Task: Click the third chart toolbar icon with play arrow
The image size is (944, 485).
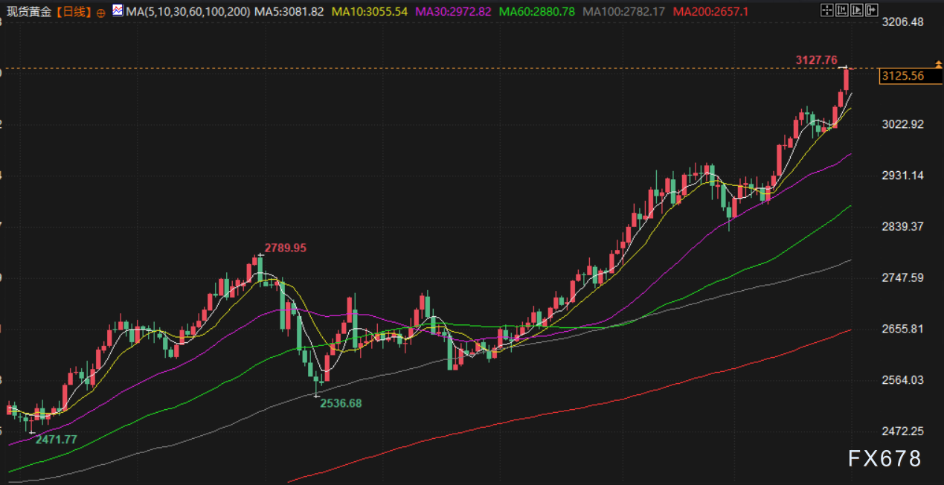Action: point(856,10)
